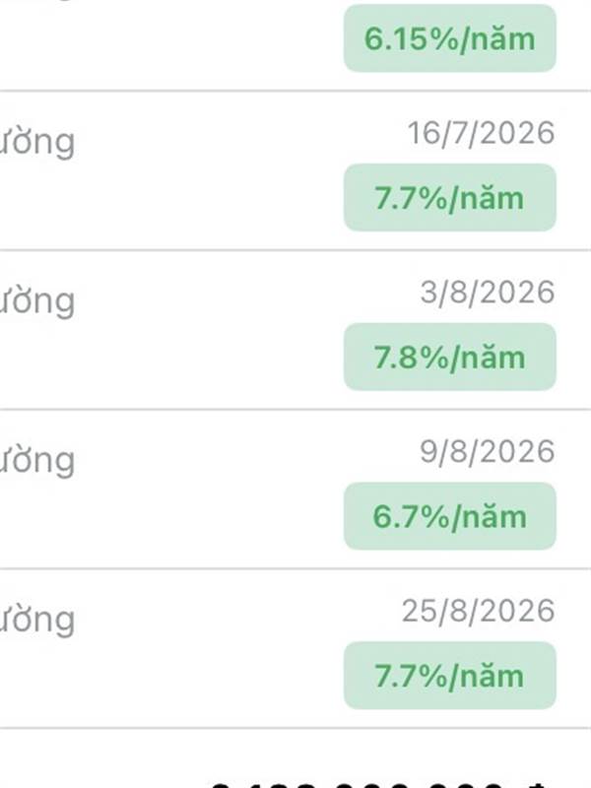The width and height of the screenshot is (591, 788).
Task: Tap the 7.7%/năm badge under 25/8/2026
Action: click(449, 677)
